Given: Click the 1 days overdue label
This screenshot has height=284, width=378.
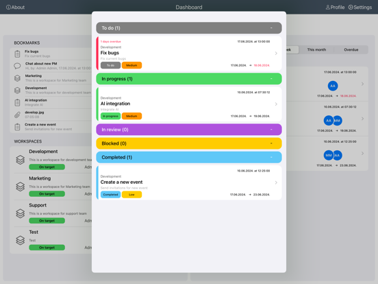Looking at the screenshot, I should pyautogui.click(x=111, y=42).
